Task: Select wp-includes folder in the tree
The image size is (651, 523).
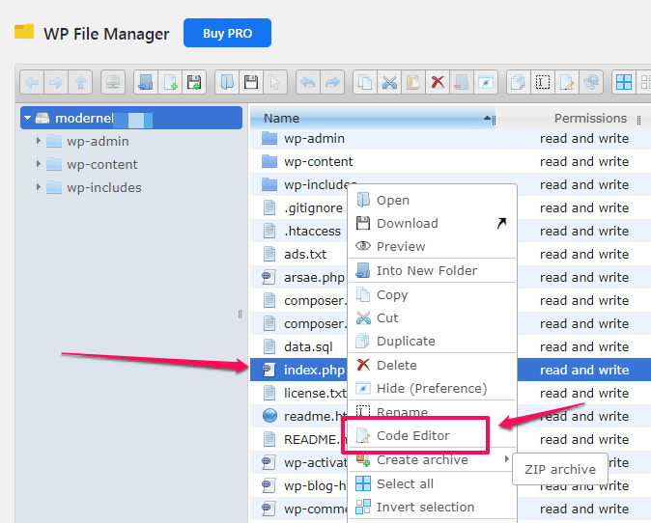Action: coord(104,188)
